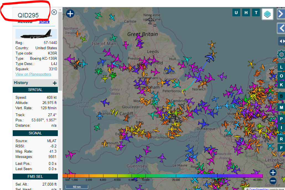This screenshot has height=190, width=285.
Task: Toggle the T tracks button
Action: (x=256, y=12)
